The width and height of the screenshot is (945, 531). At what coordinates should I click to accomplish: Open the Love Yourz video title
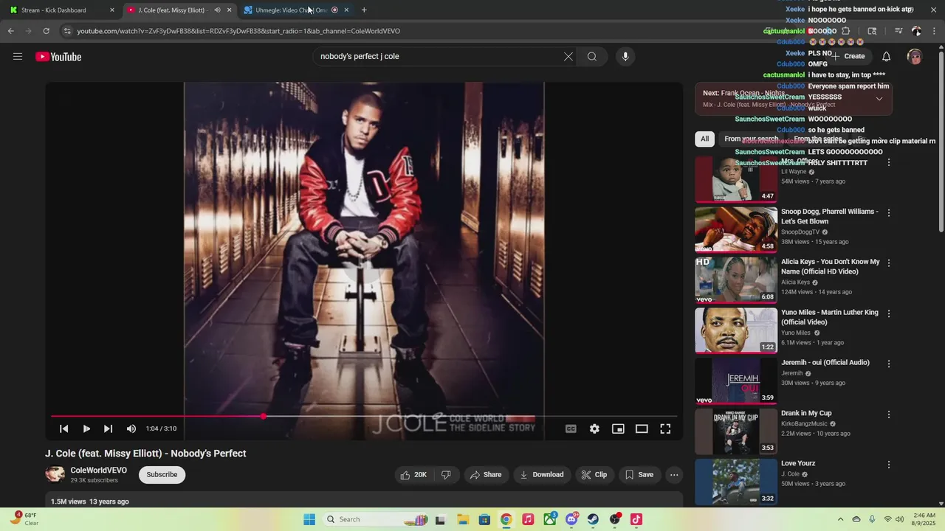(798, 464)
